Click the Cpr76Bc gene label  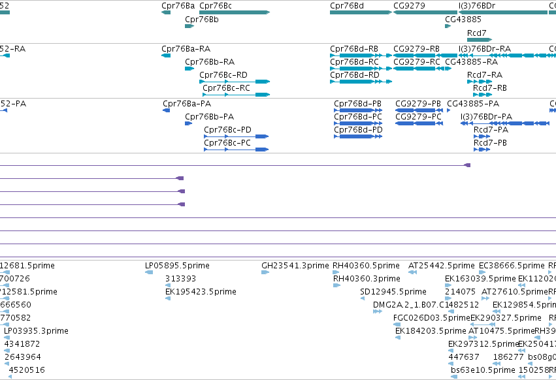point(216,6)
